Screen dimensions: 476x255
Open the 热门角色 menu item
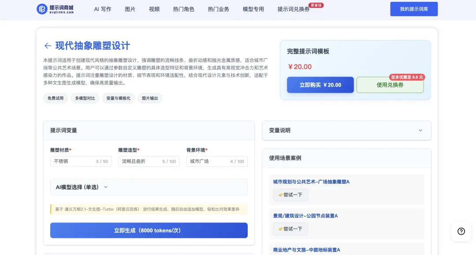click(184, 9)
